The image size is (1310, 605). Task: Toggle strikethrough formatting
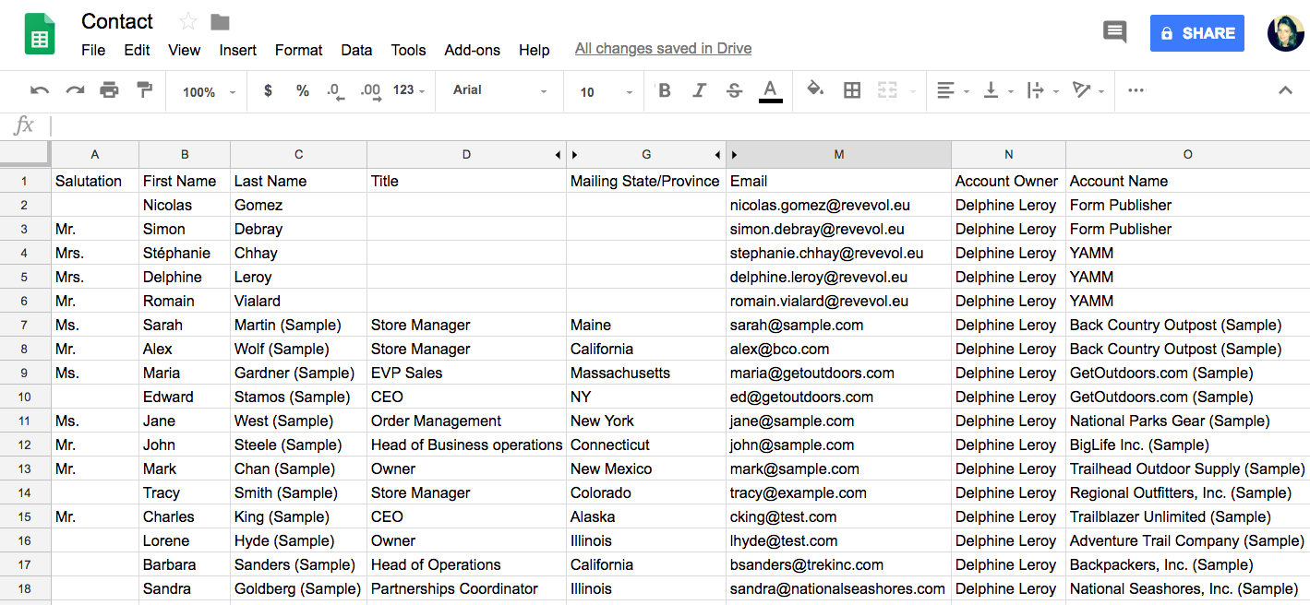[x=734, y=90]
